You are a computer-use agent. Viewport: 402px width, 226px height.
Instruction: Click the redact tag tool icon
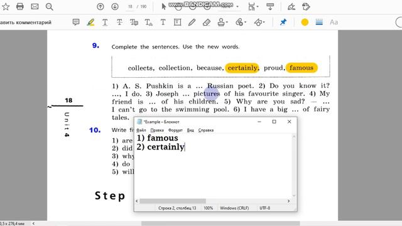[306, 7]
